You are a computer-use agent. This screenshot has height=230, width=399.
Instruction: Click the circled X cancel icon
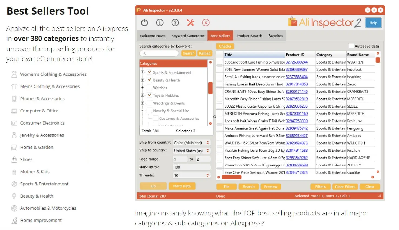coord(206,23)
